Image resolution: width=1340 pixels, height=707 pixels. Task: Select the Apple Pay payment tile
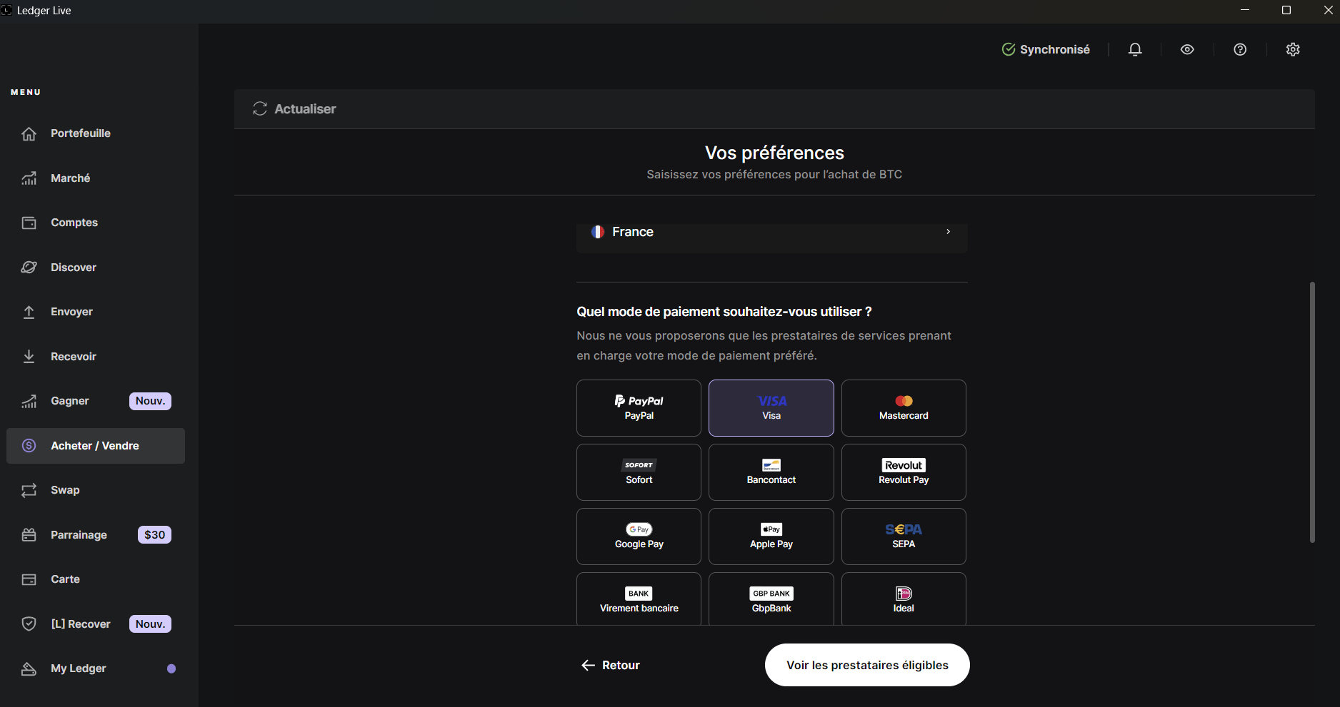click(771, 536)
